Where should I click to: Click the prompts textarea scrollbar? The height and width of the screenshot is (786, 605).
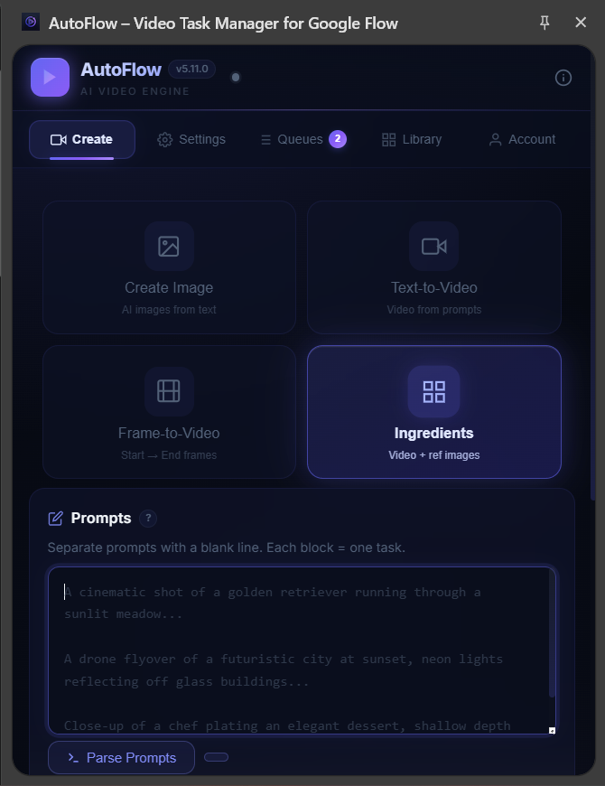tap(552, 634)
